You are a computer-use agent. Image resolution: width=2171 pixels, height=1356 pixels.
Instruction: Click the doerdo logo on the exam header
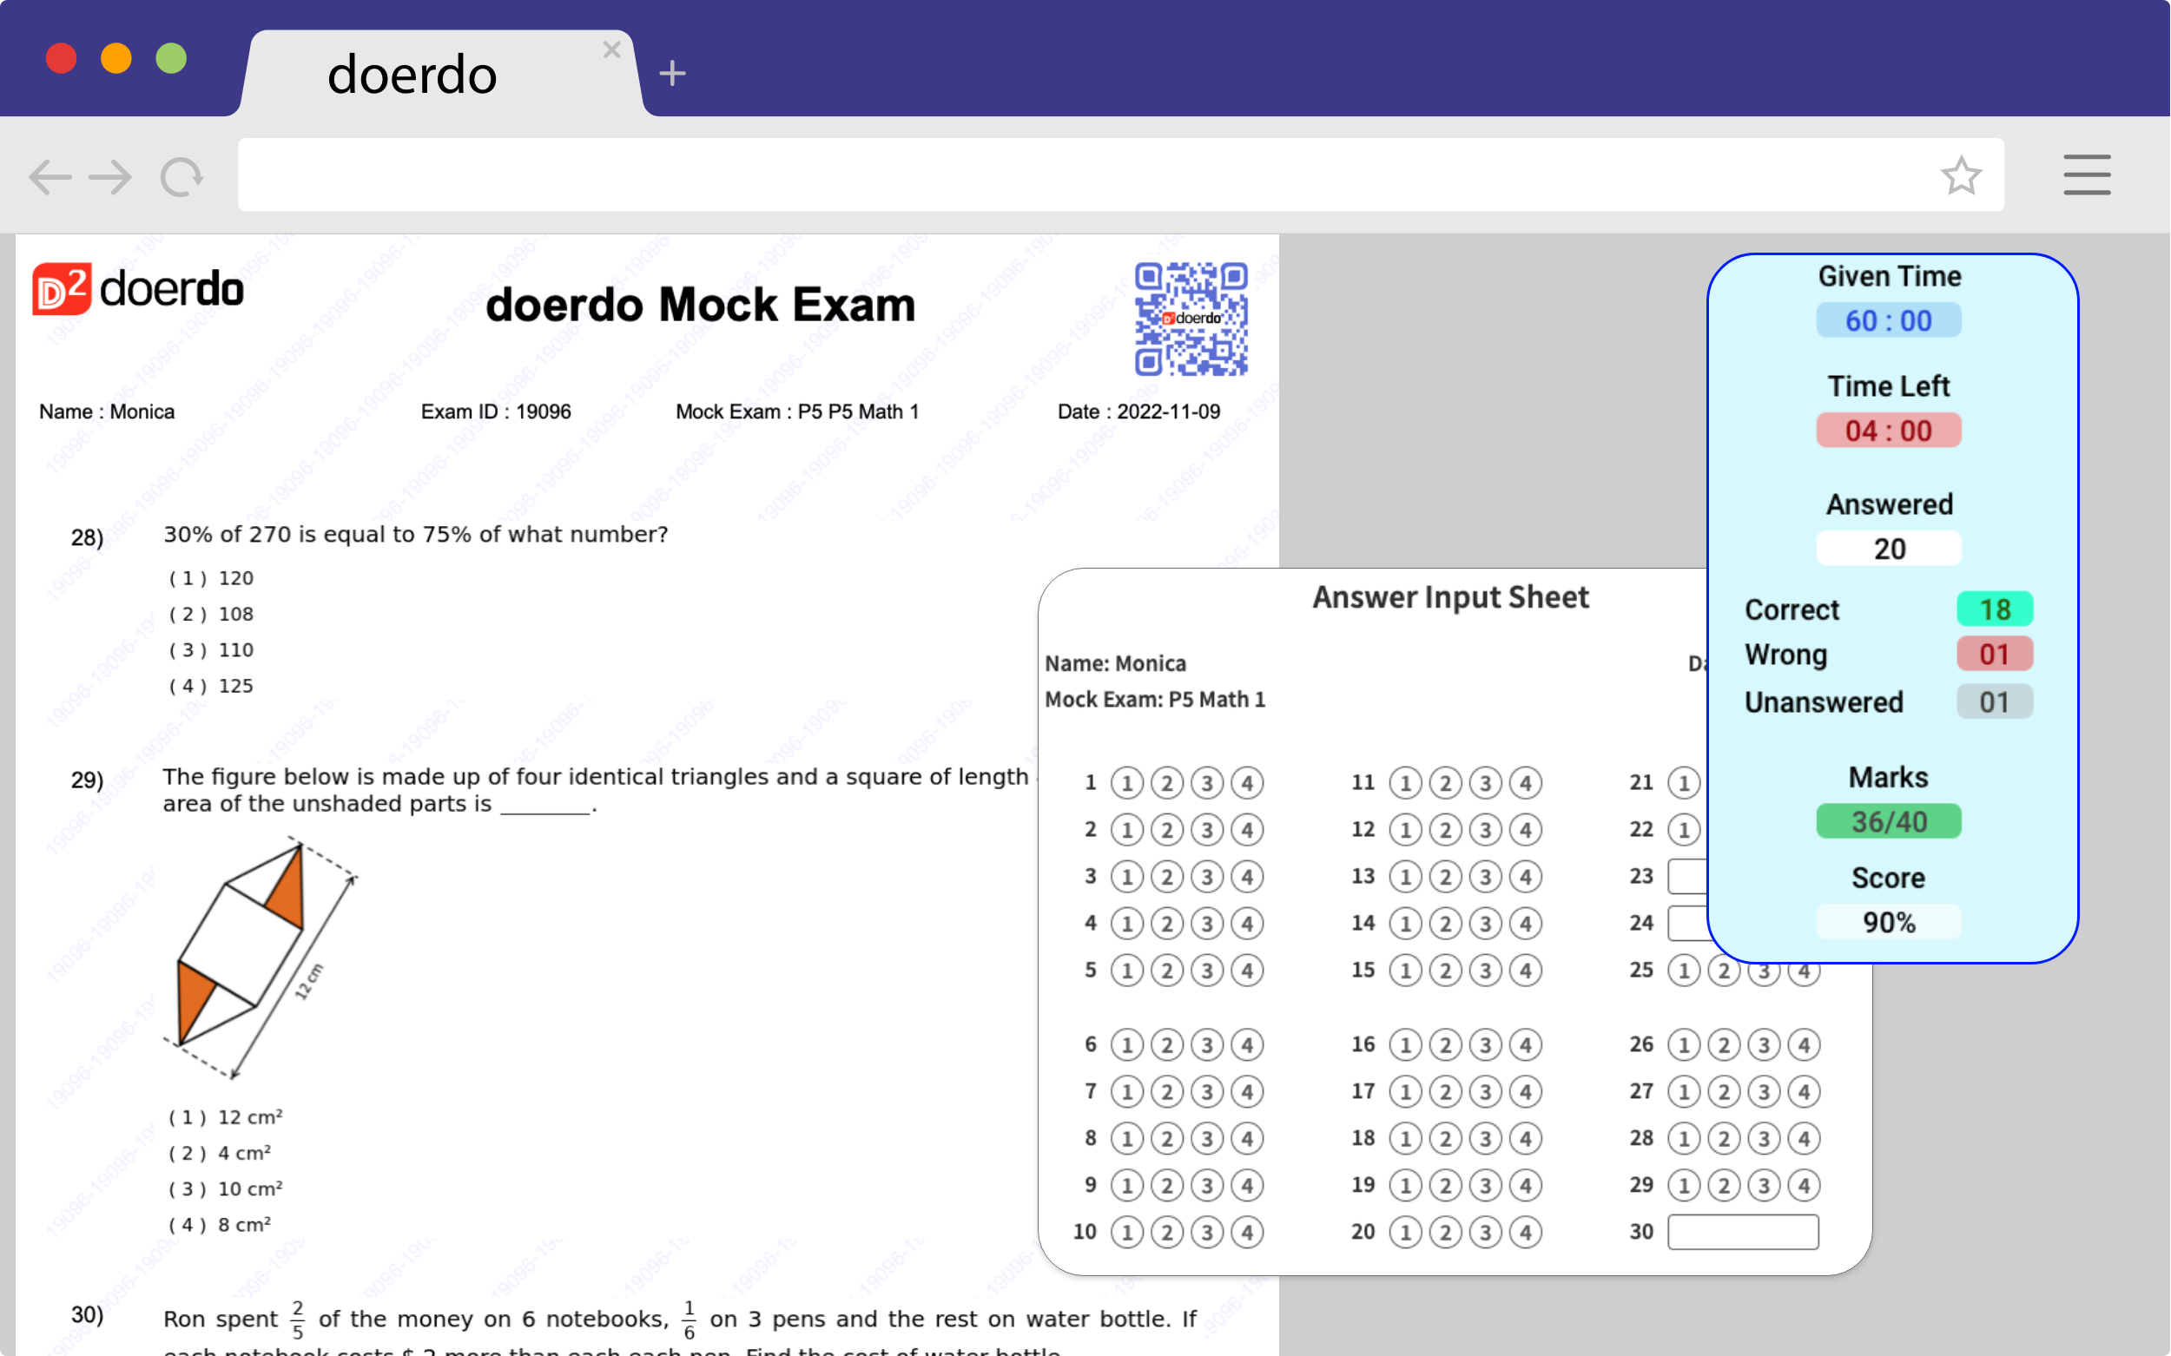[x=139, y=289]
